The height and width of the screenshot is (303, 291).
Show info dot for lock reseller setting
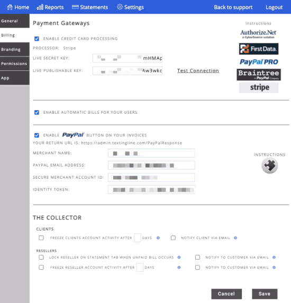179,258
